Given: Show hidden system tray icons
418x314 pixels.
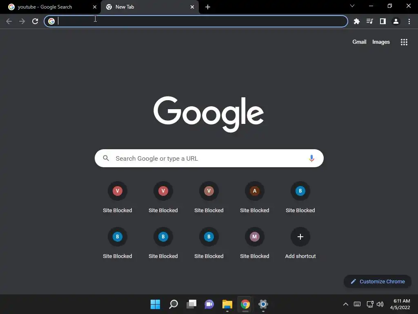Looking at the screenshot, I should tap(345, 304).
